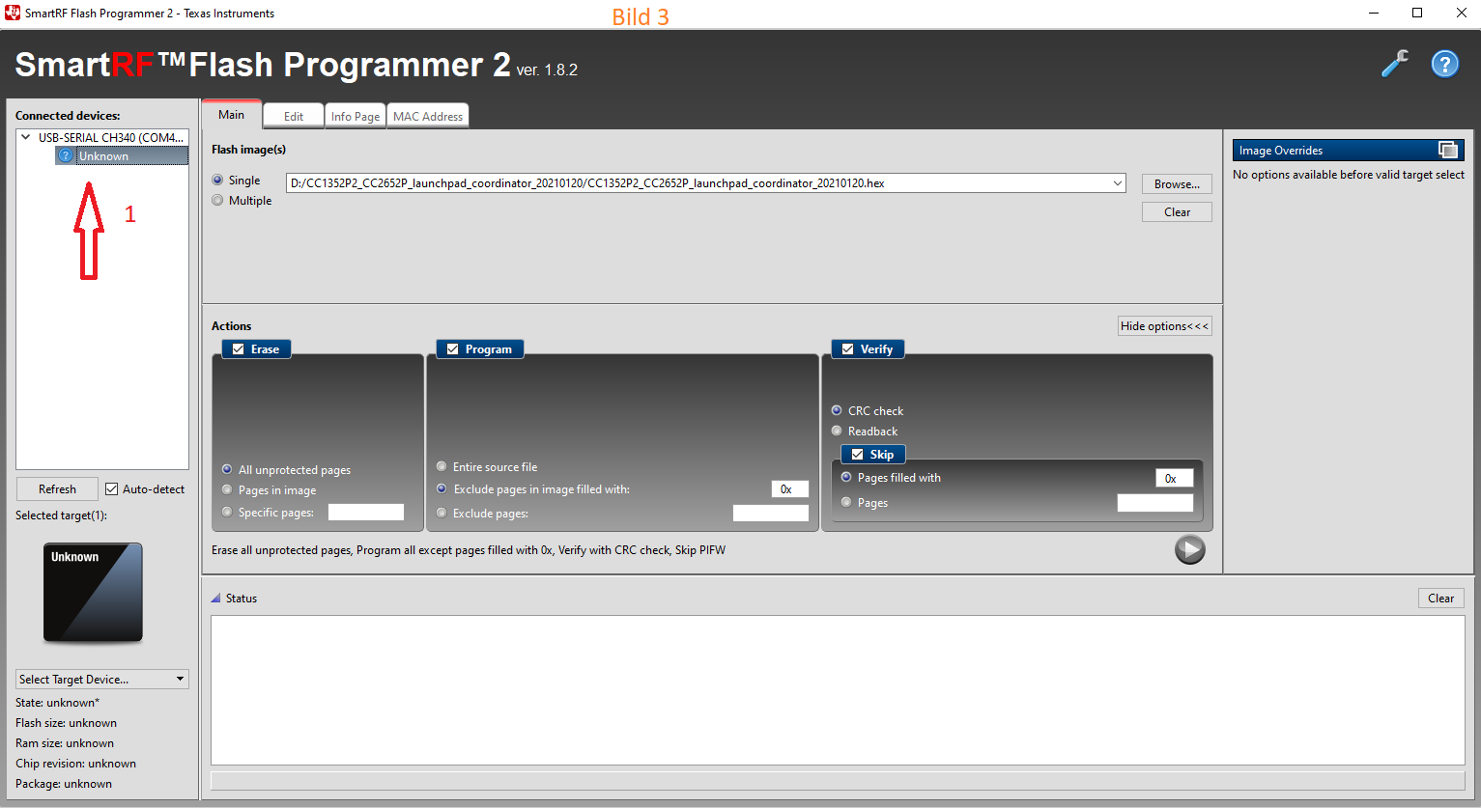1481x808 pixels.
Task: Click the Unknown target chip image
Action: click(x=93, y=592)
